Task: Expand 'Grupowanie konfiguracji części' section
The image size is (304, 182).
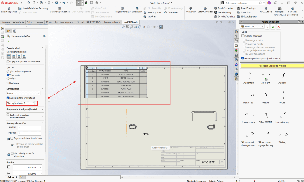Action: tap(42, 109)
